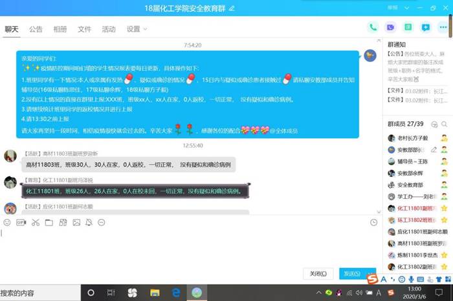Switch to the 聊天 tab
453x301 pixels.
pyautogui.click(x=12, y=29)
